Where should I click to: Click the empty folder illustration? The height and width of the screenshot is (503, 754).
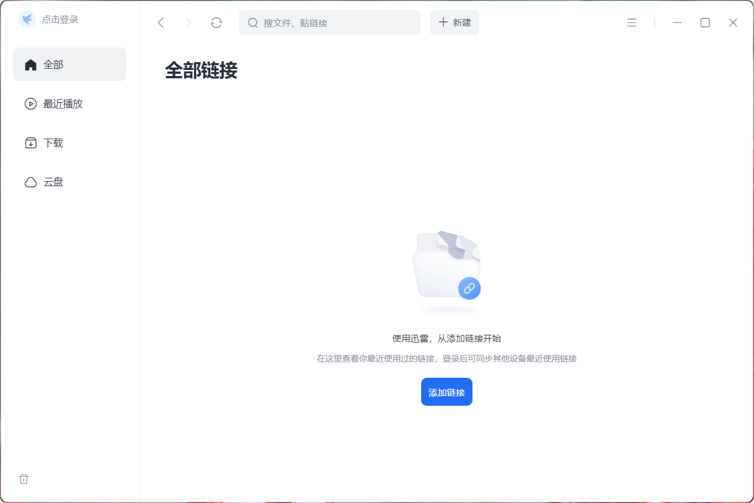(441, 265)
